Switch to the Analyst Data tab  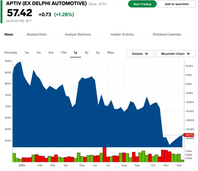click(x=37, y=34)
